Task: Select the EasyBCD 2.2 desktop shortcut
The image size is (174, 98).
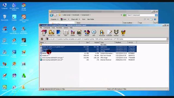Action: 5,53
